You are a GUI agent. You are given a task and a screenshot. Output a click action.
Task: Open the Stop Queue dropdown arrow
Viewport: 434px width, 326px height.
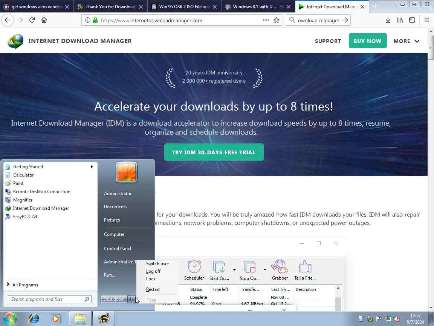[x=265, y=269]
